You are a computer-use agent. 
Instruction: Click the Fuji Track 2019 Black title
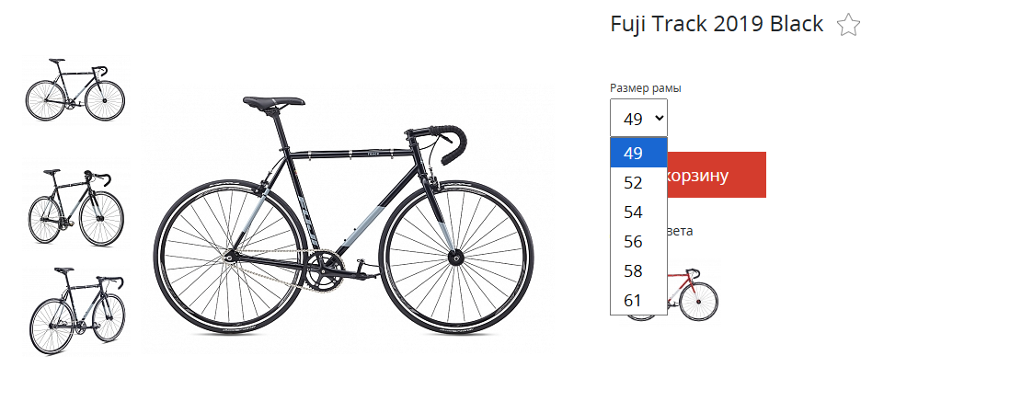pos(716,25)
